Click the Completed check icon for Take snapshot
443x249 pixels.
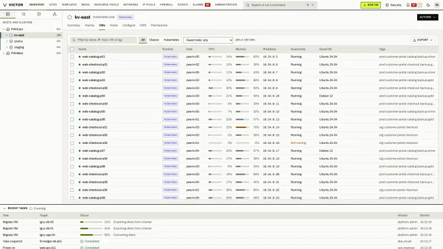(82, 242)
